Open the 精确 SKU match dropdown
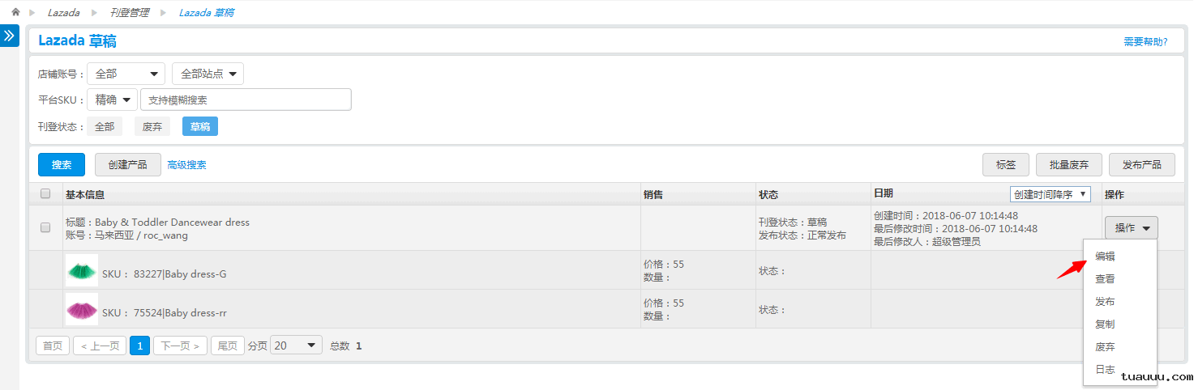This screenshot has width=1194, height=390. tap(112, 100)
